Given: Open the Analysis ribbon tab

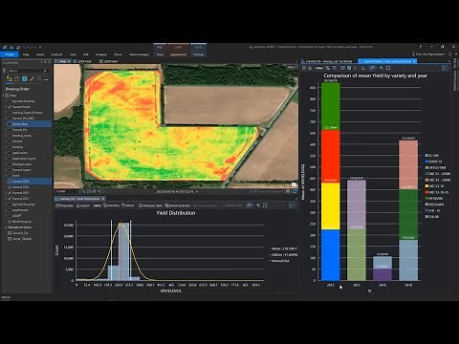Looking at the screenshot, I should point(56,54).
